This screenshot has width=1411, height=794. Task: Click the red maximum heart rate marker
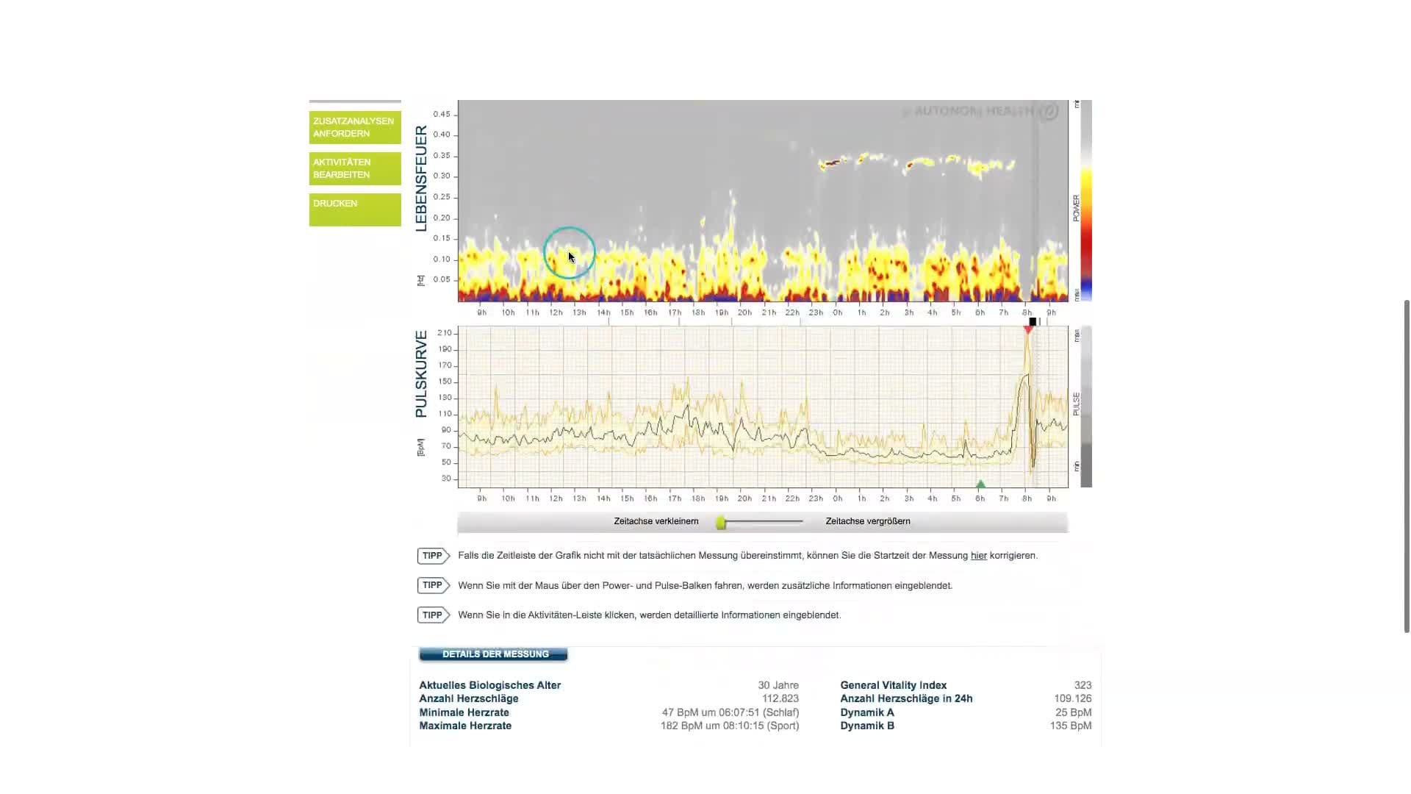click(1028, 330)
